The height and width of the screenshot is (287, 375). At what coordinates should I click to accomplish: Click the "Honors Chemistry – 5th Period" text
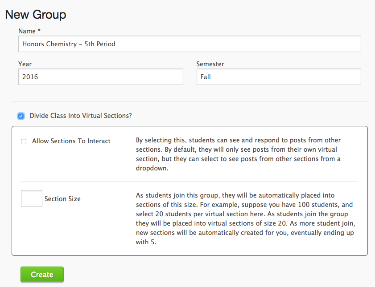tap(69, 44)
